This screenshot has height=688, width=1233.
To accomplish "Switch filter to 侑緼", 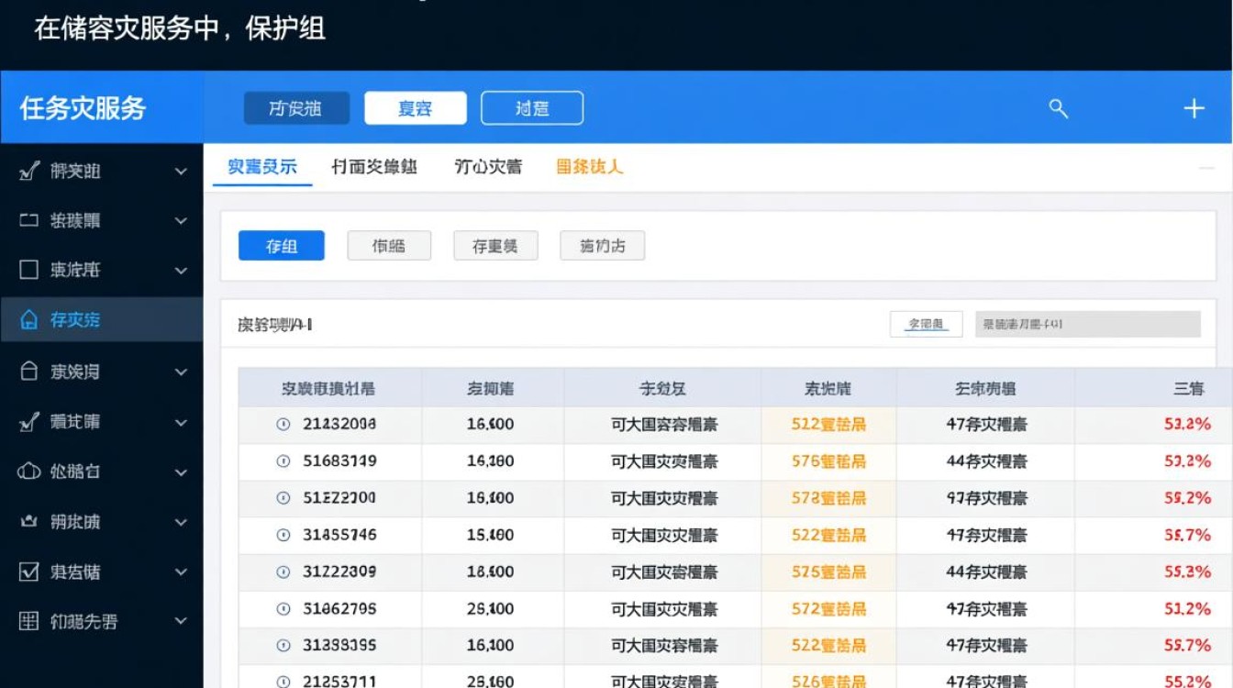I will click(x=389, y=245).
